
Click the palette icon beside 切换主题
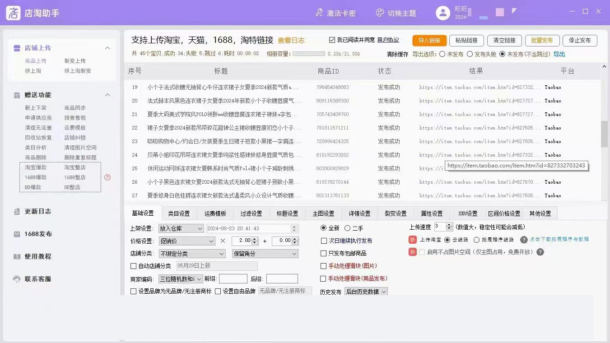point(380,13)
